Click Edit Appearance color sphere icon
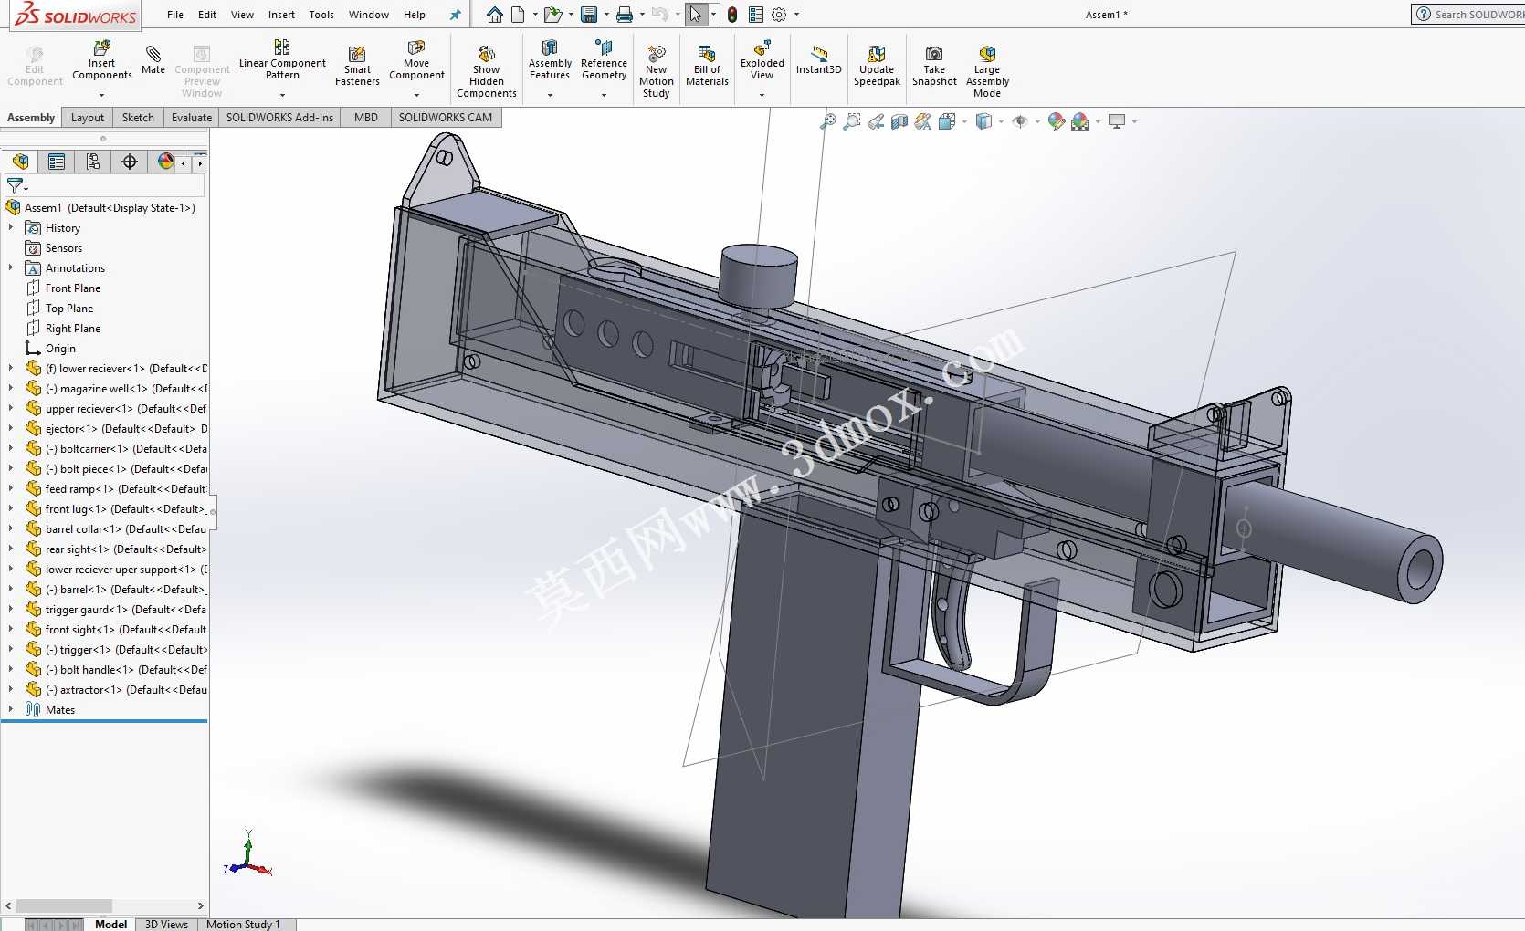 (1056, 121)
